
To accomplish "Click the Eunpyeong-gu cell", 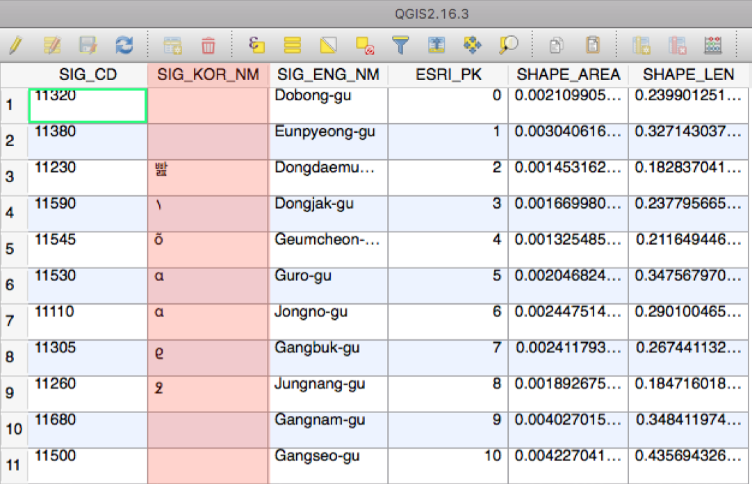I will [328, 141].
